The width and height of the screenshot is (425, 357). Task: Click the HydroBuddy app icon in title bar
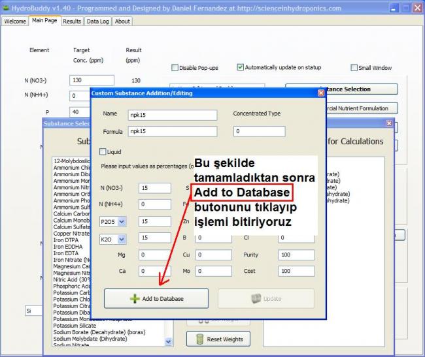[5, 8]
